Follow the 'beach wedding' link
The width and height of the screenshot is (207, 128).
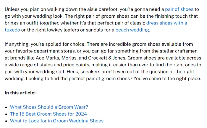coord(132,30)
